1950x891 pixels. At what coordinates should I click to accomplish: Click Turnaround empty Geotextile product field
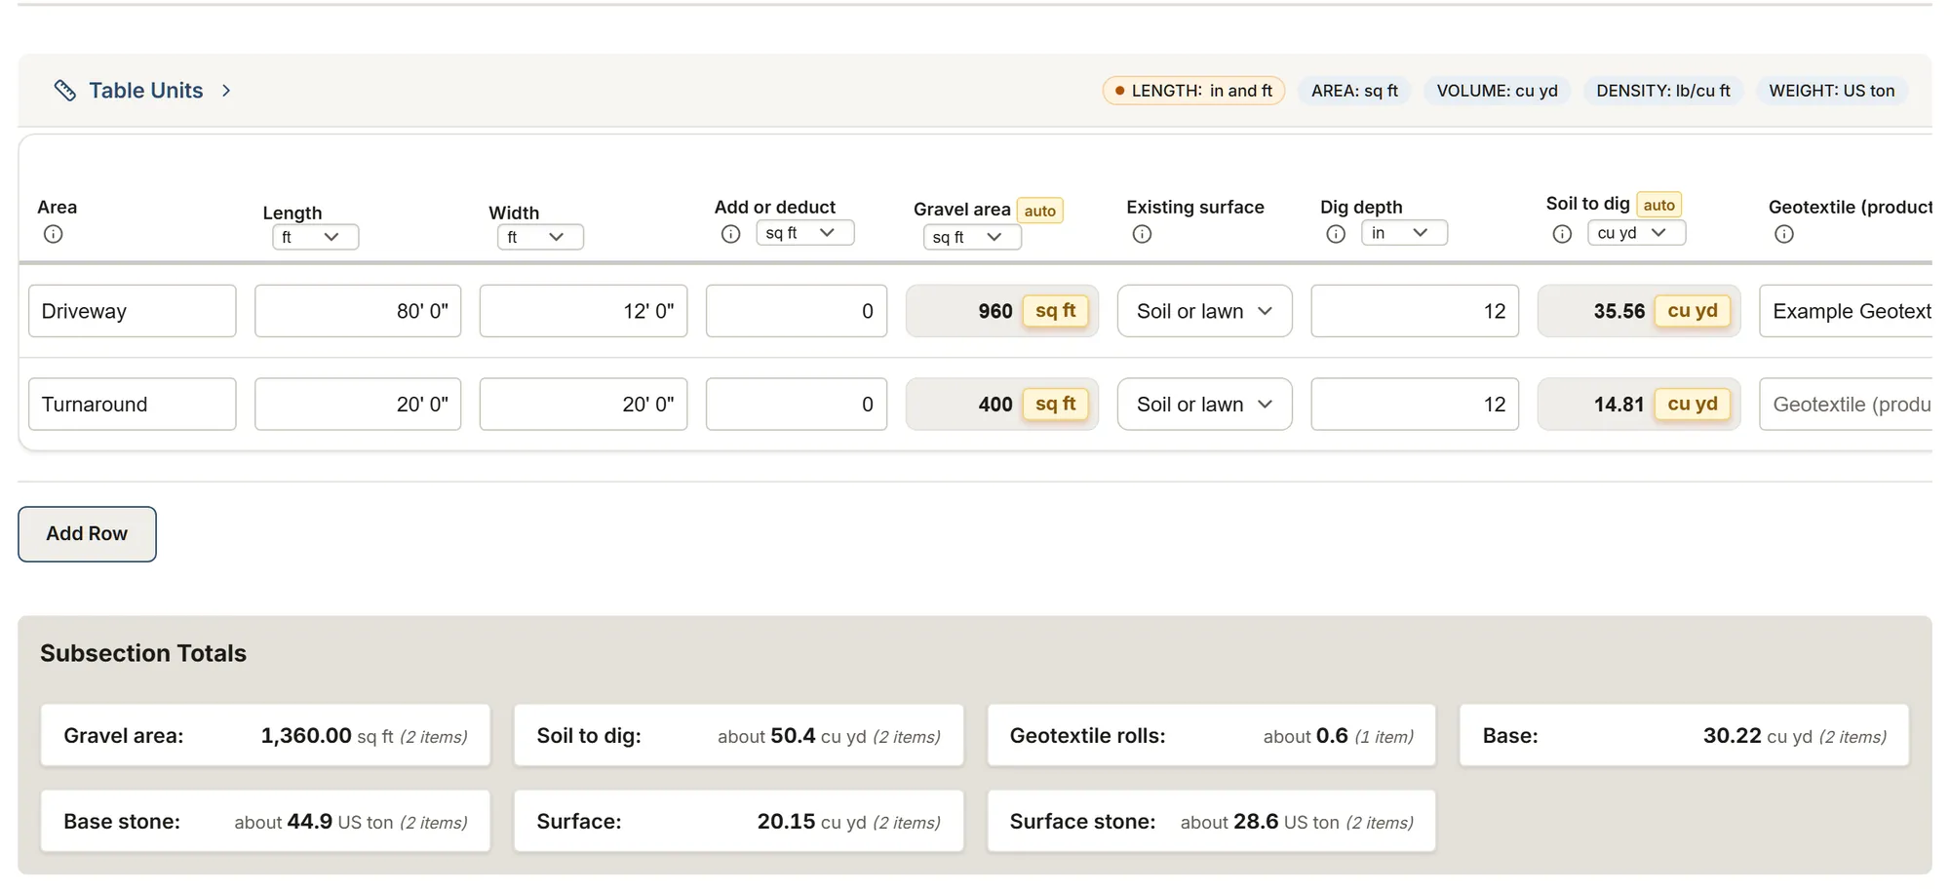tap(1846, 405)
